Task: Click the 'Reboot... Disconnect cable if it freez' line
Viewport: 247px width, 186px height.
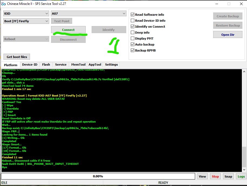Action: pyautogui.click(x=26, y=161)
